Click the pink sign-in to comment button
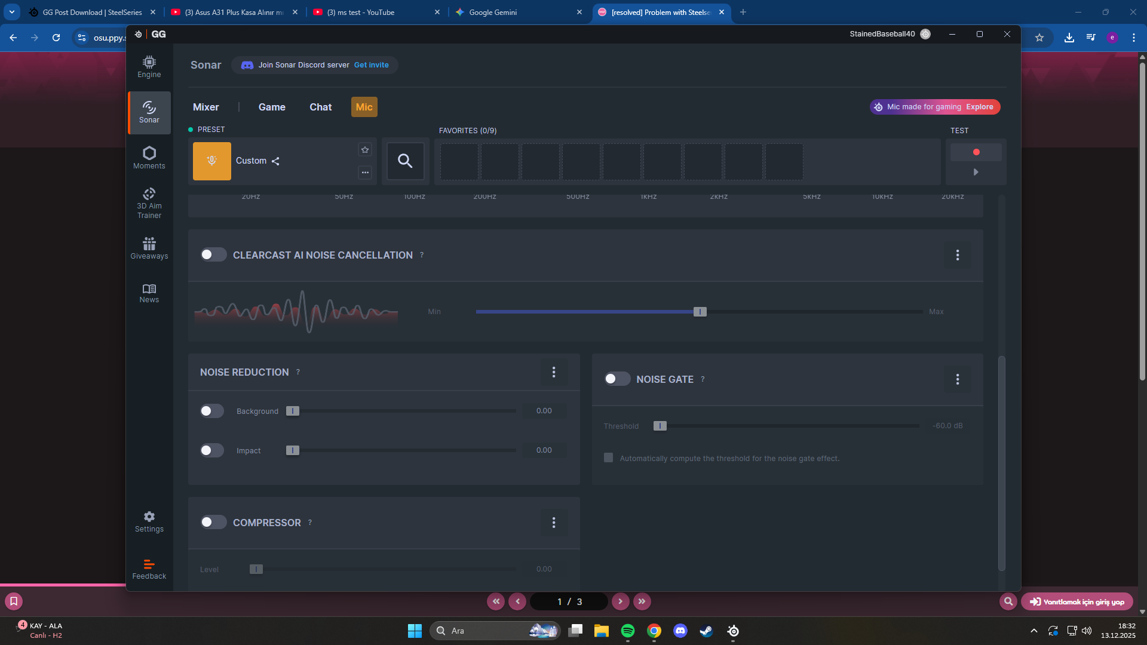The height and width of the screenshot is (645, 1147). pyautogui.click(x=1077, y=601)
